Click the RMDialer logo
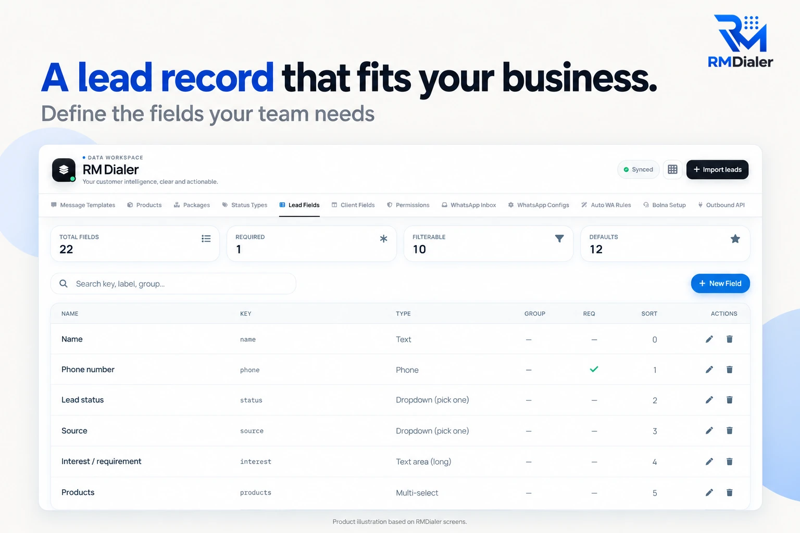 740,42
